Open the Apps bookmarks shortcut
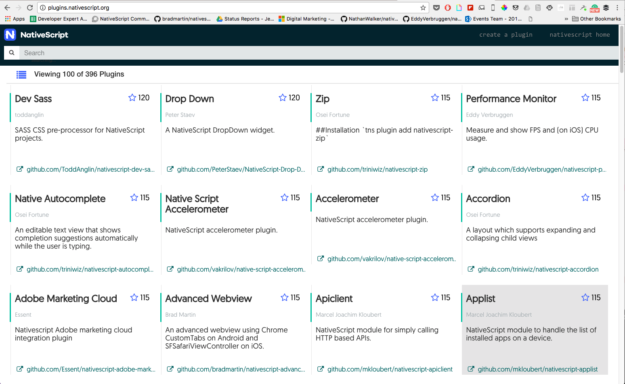 point(15,19)
